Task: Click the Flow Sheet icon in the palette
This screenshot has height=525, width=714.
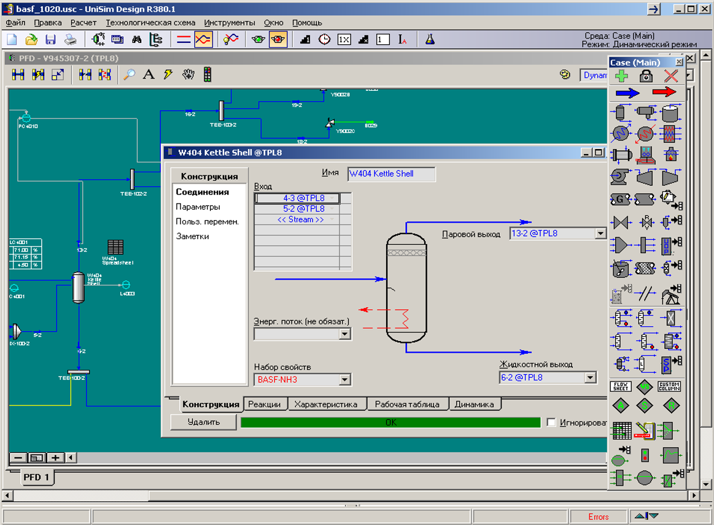Action: click(x=621, y=387)
